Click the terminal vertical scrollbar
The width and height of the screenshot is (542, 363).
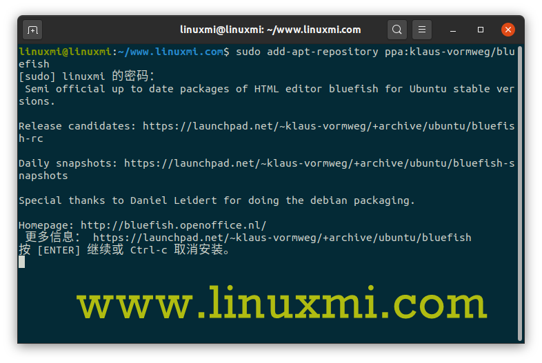tap(519, 194)
